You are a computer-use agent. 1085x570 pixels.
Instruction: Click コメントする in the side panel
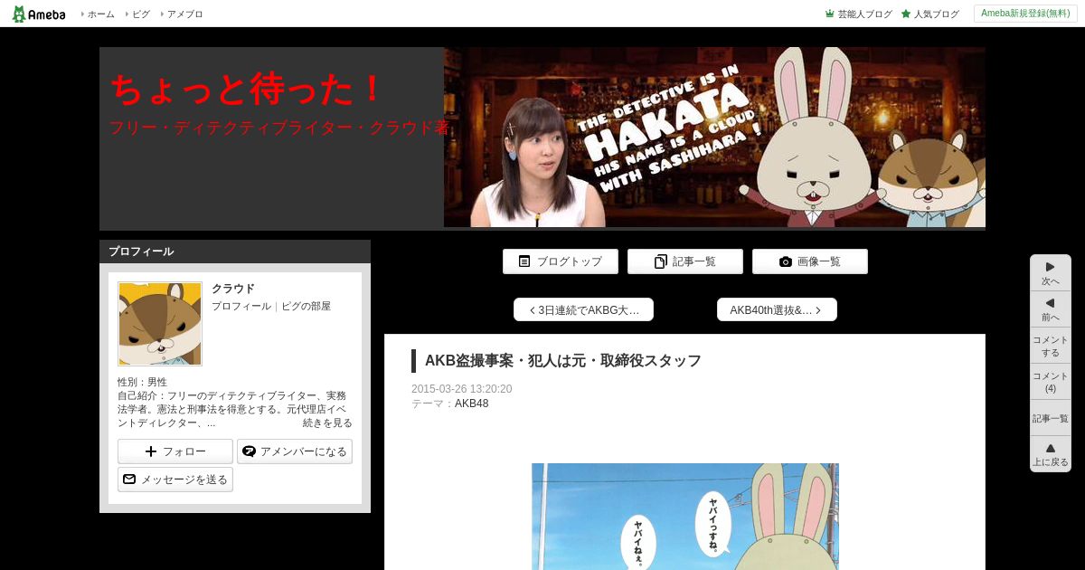(x=1051, y=346)
